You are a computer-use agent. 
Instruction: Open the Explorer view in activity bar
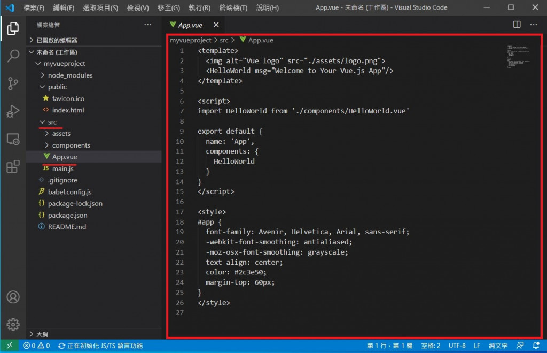[13, 28]
